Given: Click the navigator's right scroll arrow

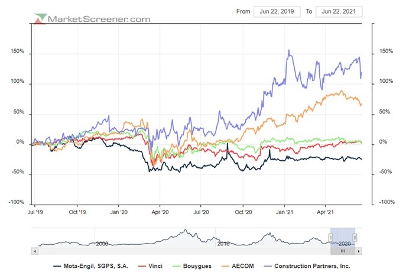Looking at the screenshot, I should click(x=358, y=251).
